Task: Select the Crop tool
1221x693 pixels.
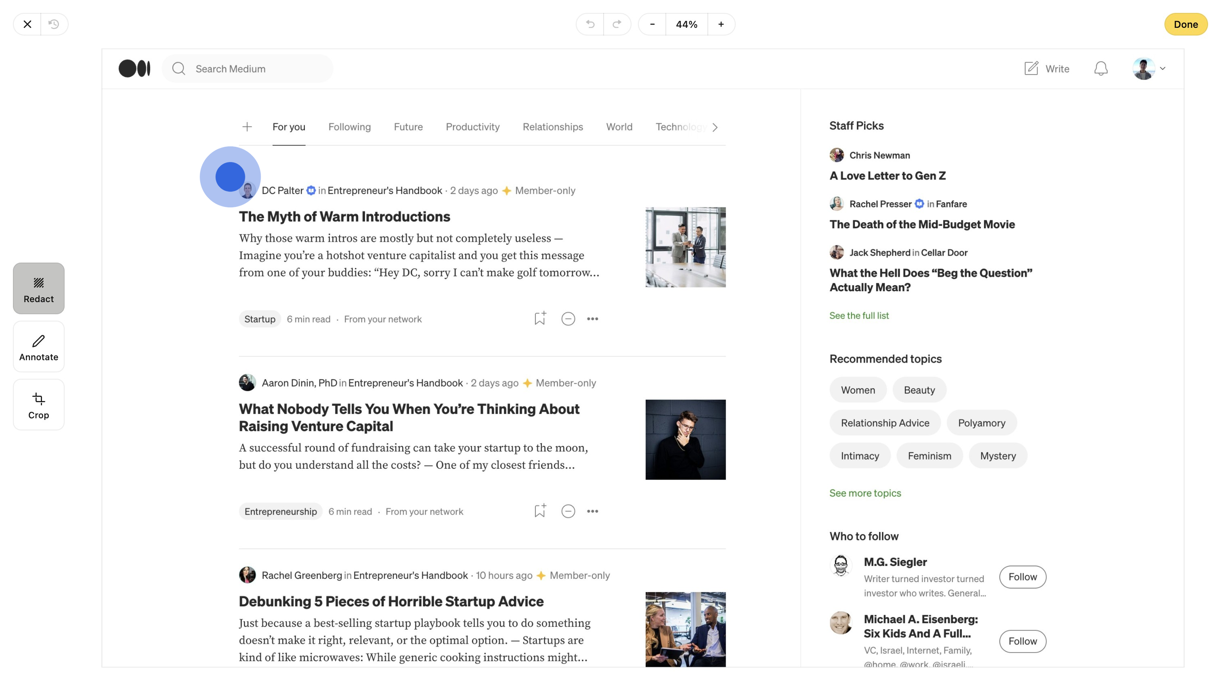Action: click(x=39, y=405)
